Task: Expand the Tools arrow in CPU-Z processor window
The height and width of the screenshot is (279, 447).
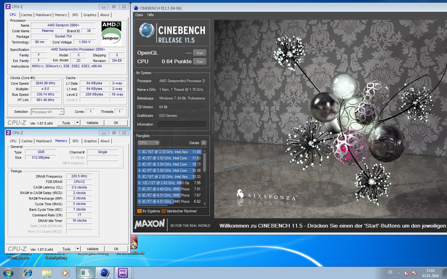Action: click(78, 123)
